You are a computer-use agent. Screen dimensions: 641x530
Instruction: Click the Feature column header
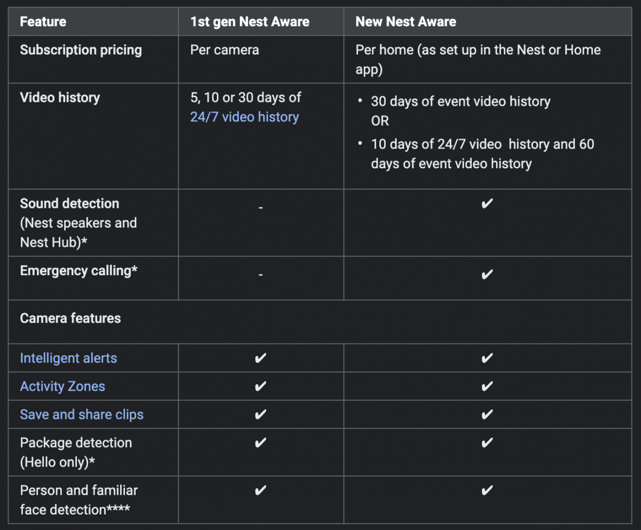point(43,22)
